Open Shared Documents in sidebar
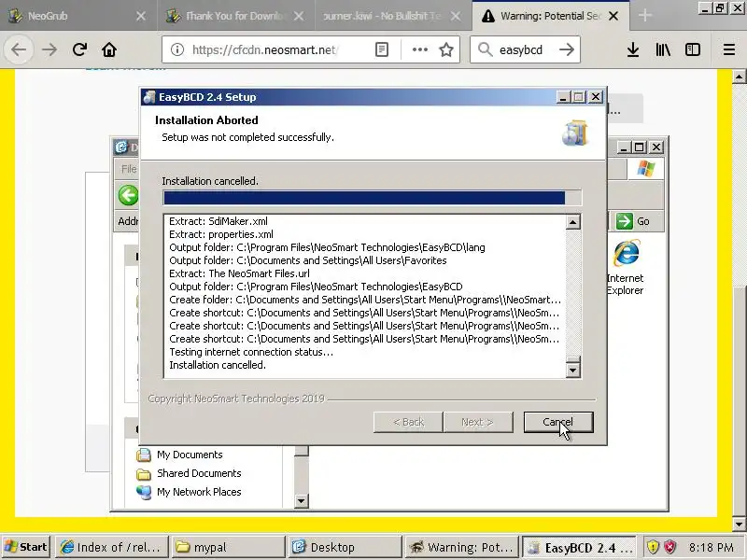This screenshot has height=560, width=747. pyautogui.click(x=189, y=473)
